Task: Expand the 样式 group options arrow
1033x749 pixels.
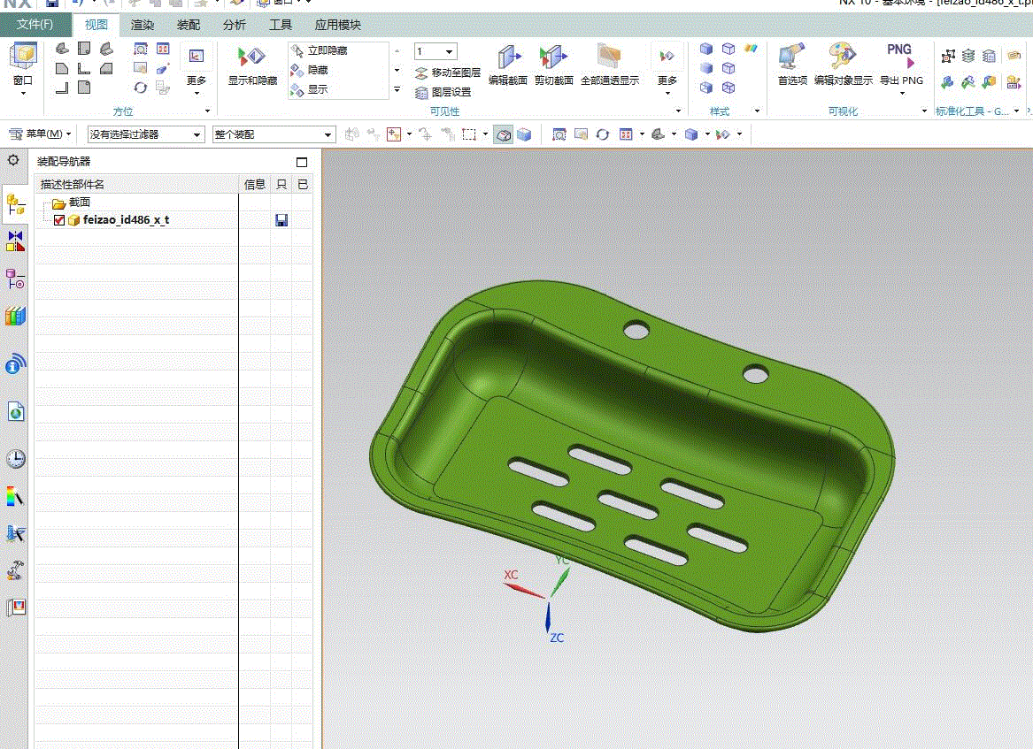Action: (x=757, y=111)
